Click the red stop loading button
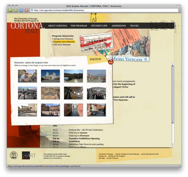The image size is (188, 177). tap(27, 10)
